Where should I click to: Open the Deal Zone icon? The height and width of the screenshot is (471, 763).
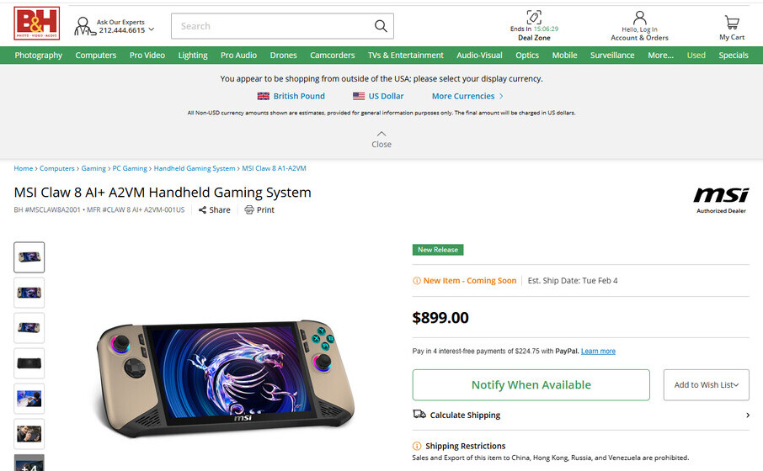click(x=534, y=17)
